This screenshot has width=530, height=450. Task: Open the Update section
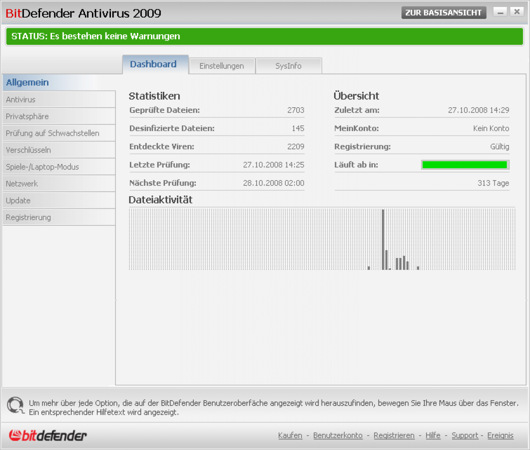click(59, 200)
